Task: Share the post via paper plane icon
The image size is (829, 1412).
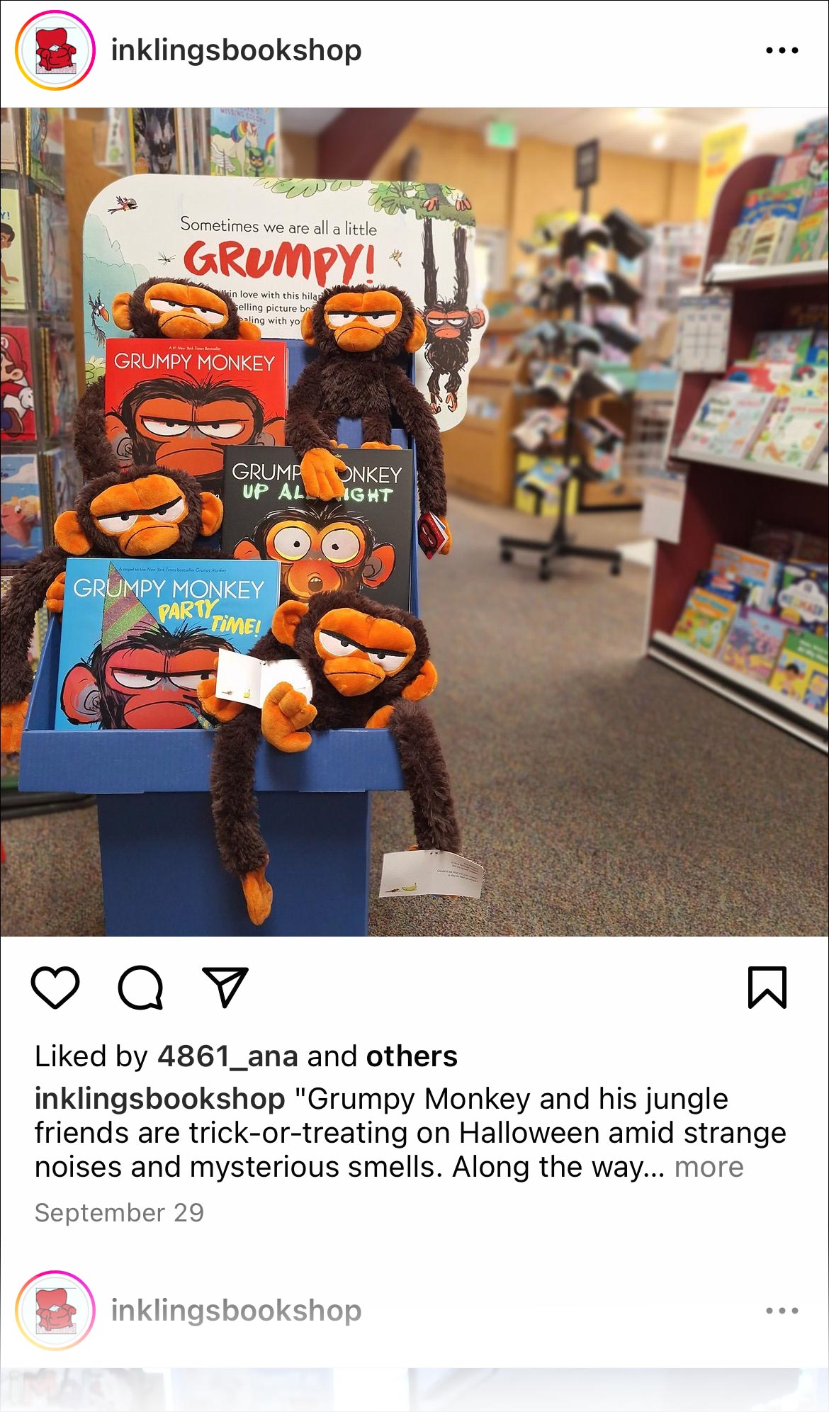Action: click(x=225, y=986)
